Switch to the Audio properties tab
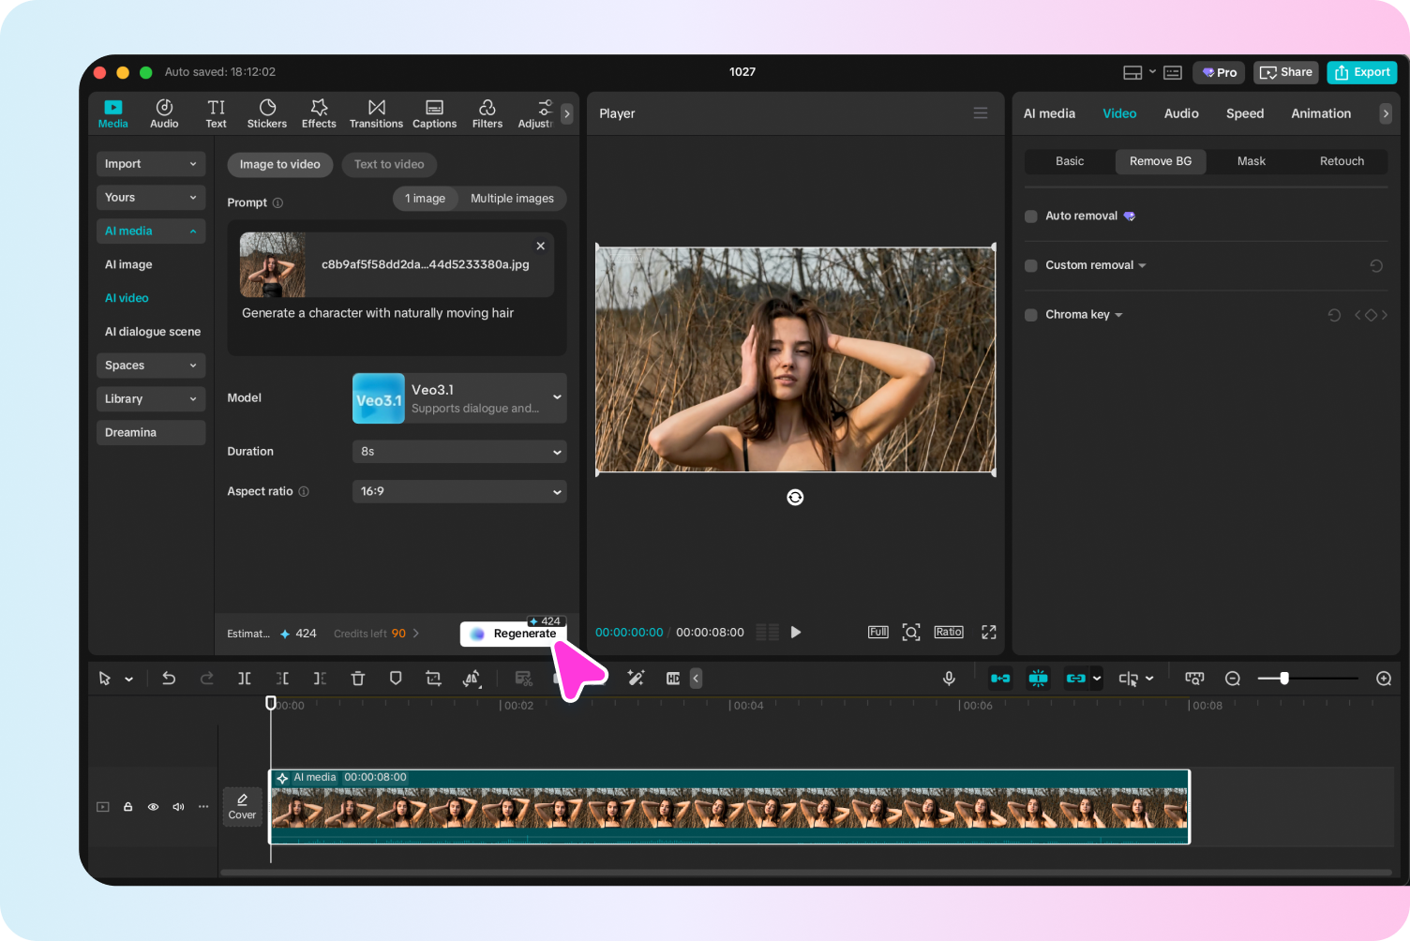This screenshot has width=1410, height=941. pos(1181,112)
